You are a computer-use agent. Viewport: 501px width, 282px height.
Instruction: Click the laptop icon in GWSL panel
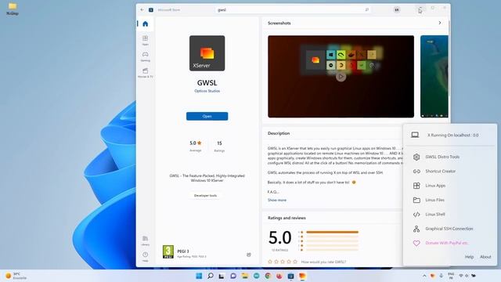(x=415, y=135)
